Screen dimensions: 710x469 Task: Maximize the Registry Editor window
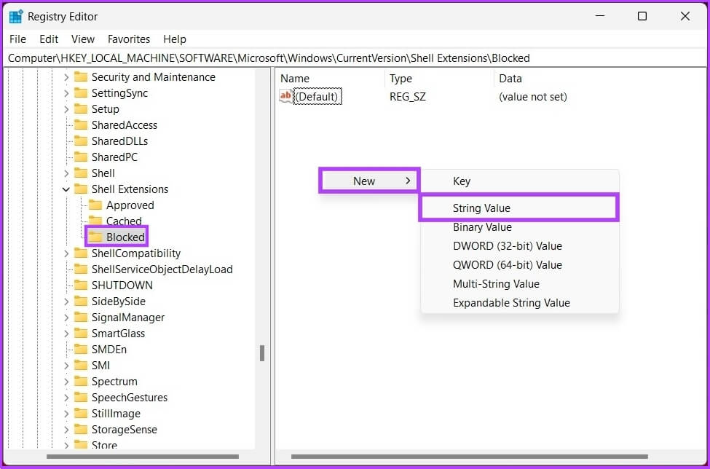(642, 16)
